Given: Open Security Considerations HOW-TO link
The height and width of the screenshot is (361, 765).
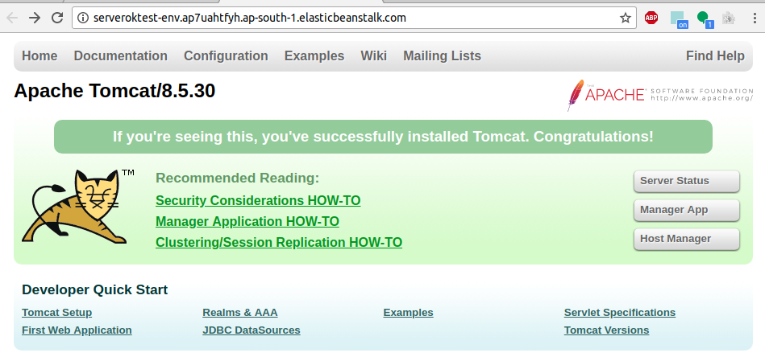Looking at the screenshot, I should coord(258,200).
